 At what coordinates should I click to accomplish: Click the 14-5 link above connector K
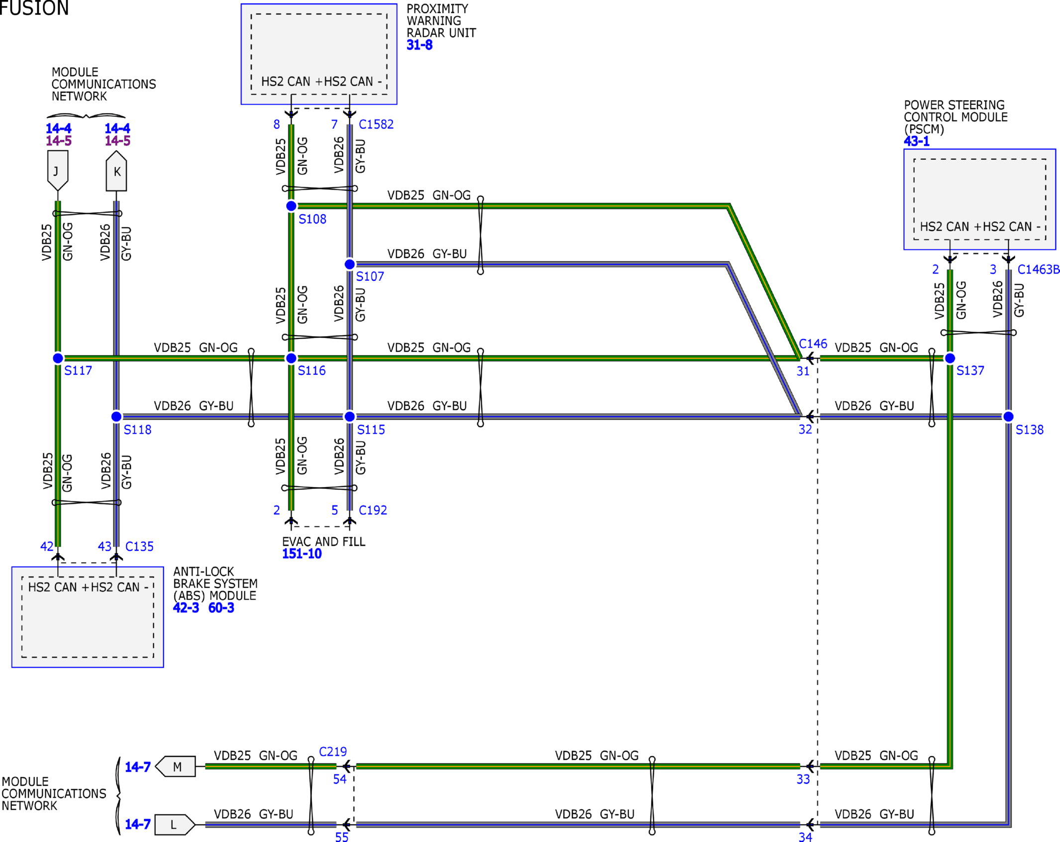pos(117,140)
